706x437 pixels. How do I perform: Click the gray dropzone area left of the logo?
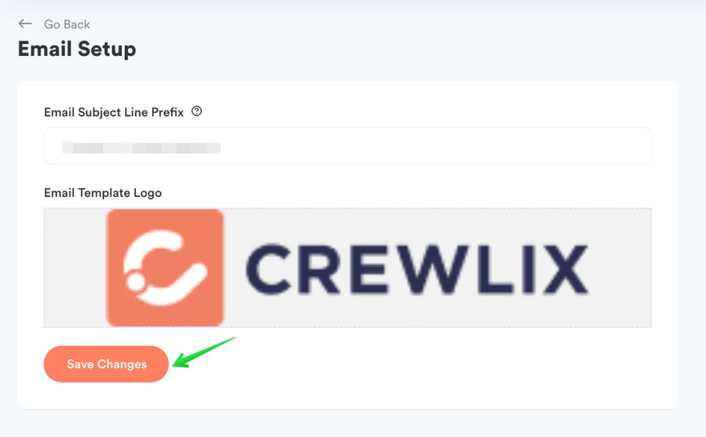pyautogui.click(x=75, y=267)
